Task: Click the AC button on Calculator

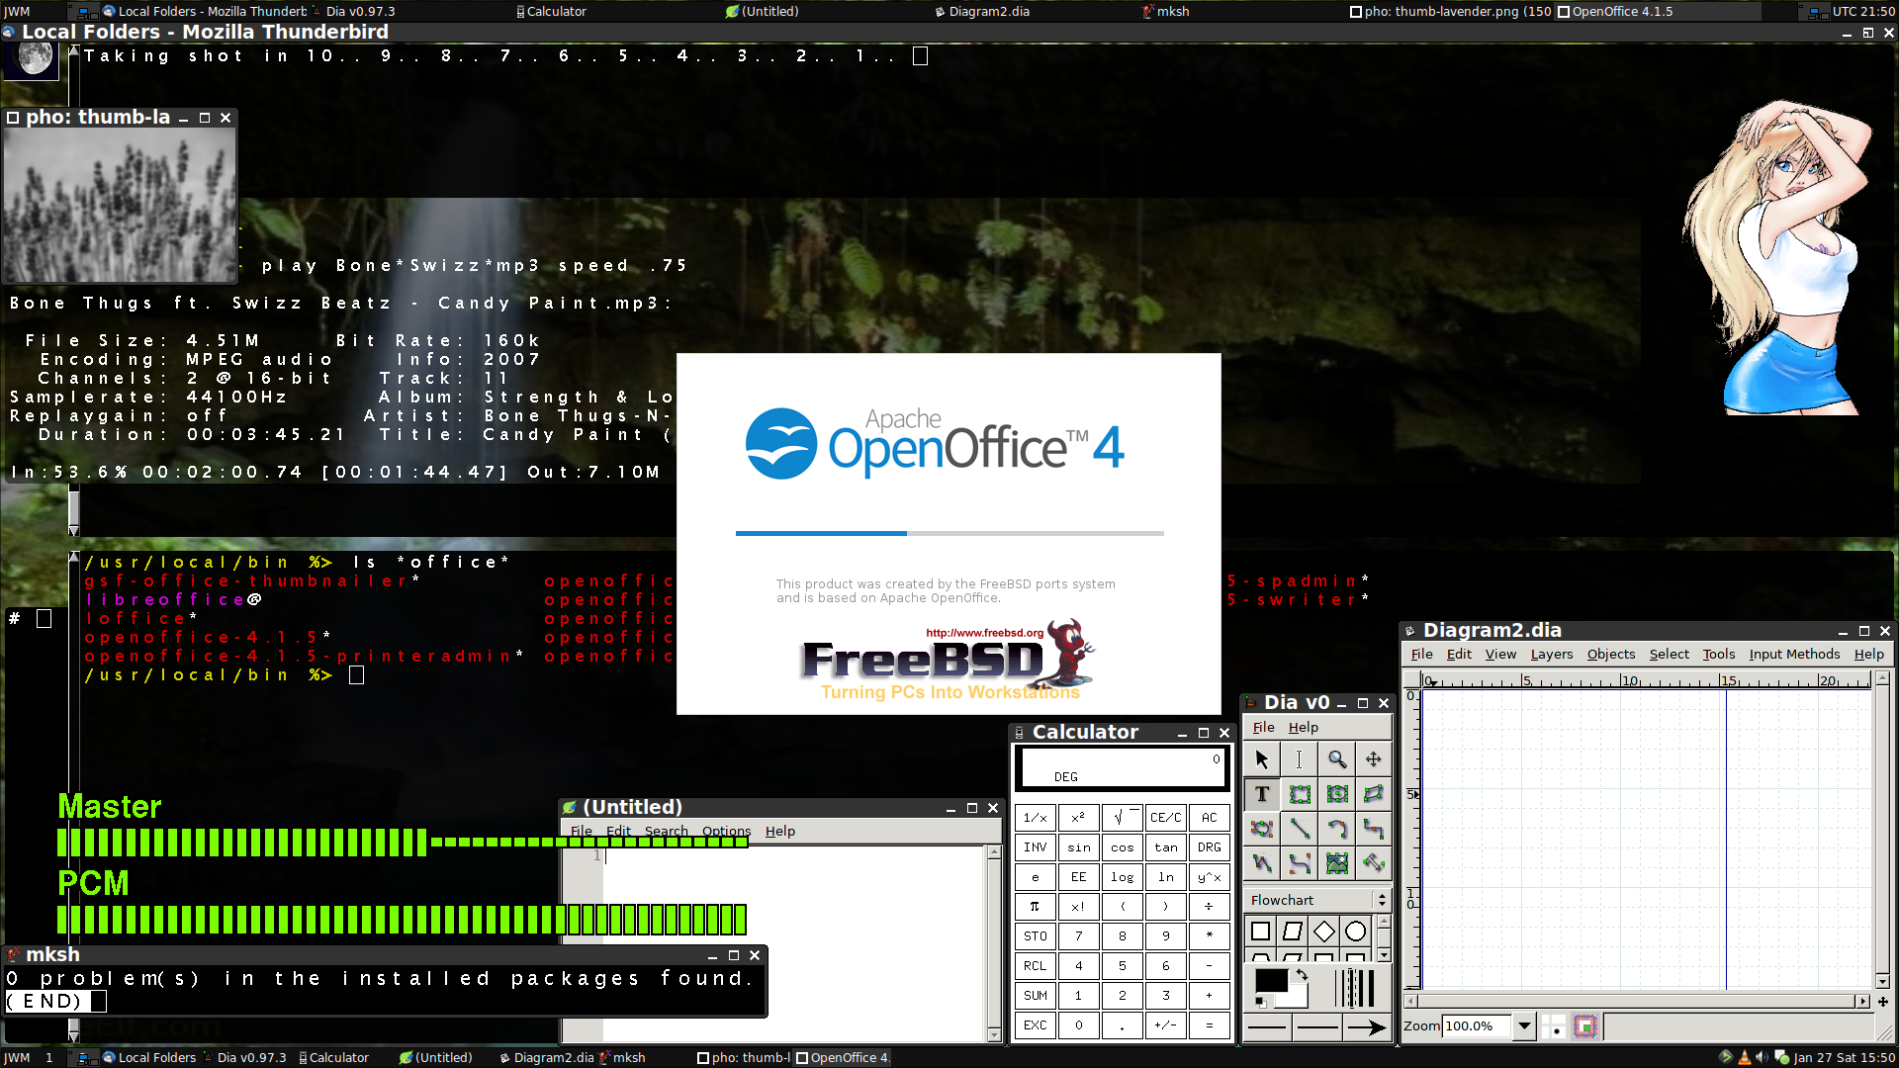Action: tap(1209, 818)
